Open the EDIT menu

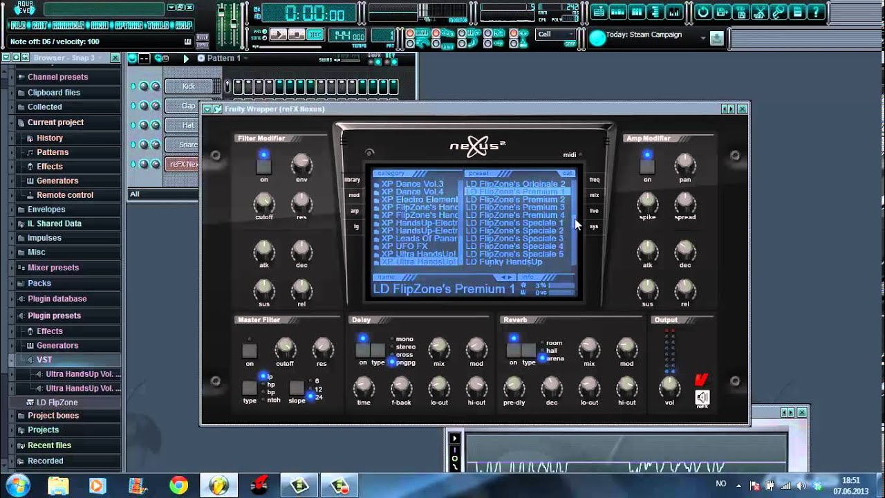tap(39, 26)
